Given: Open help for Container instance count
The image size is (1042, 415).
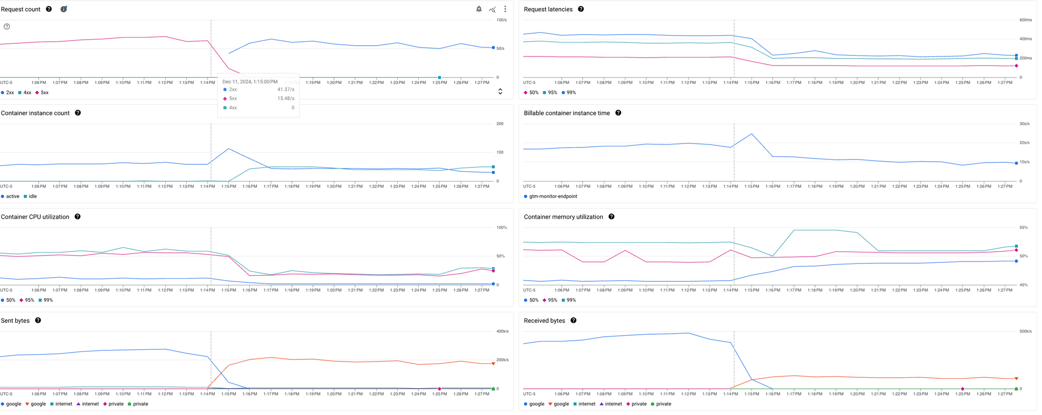Looking at the screenshot, I should (78, 113).
